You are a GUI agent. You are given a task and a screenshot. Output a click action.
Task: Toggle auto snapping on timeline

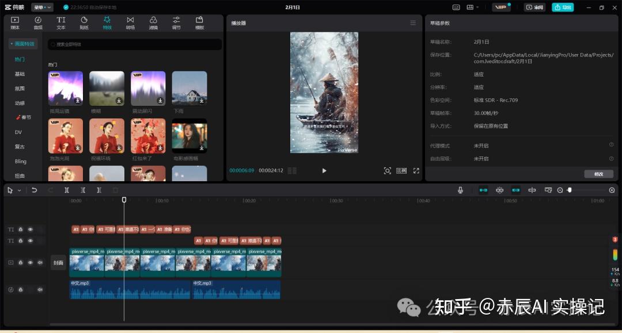pyautogui.click(x=499, y=190)
